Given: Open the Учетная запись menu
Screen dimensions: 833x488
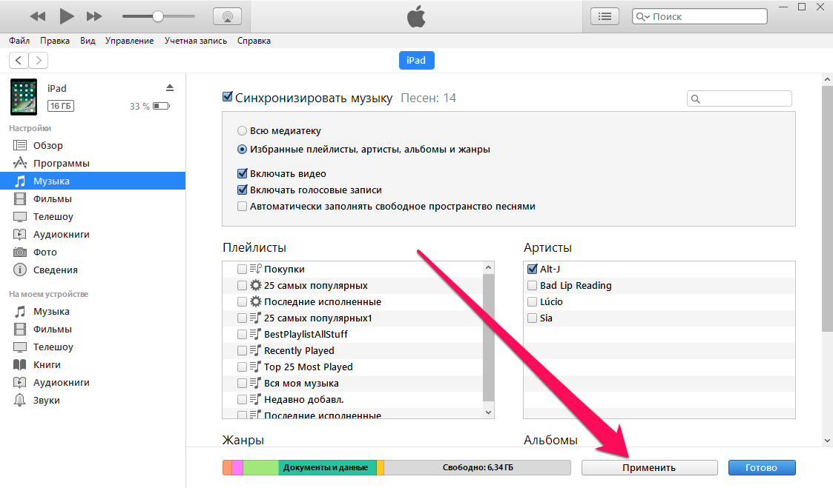Looking at the screenshot, I should tap(196, 41).
